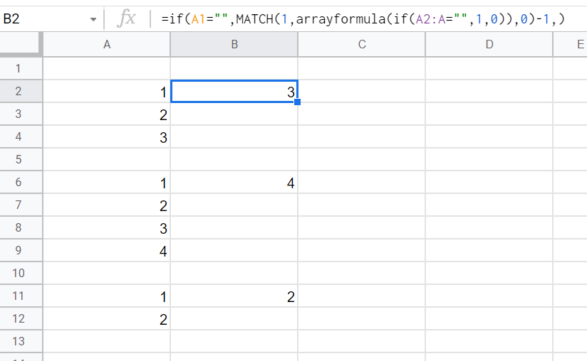The height and width of the screenshot is (361, 587).
Task: Click cell A11 containing 1
Action: tap(107, 296)
